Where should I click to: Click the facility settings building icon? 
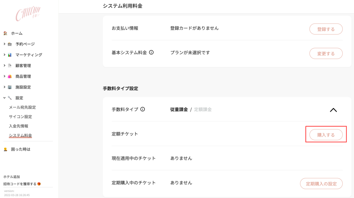click(10, 87)
